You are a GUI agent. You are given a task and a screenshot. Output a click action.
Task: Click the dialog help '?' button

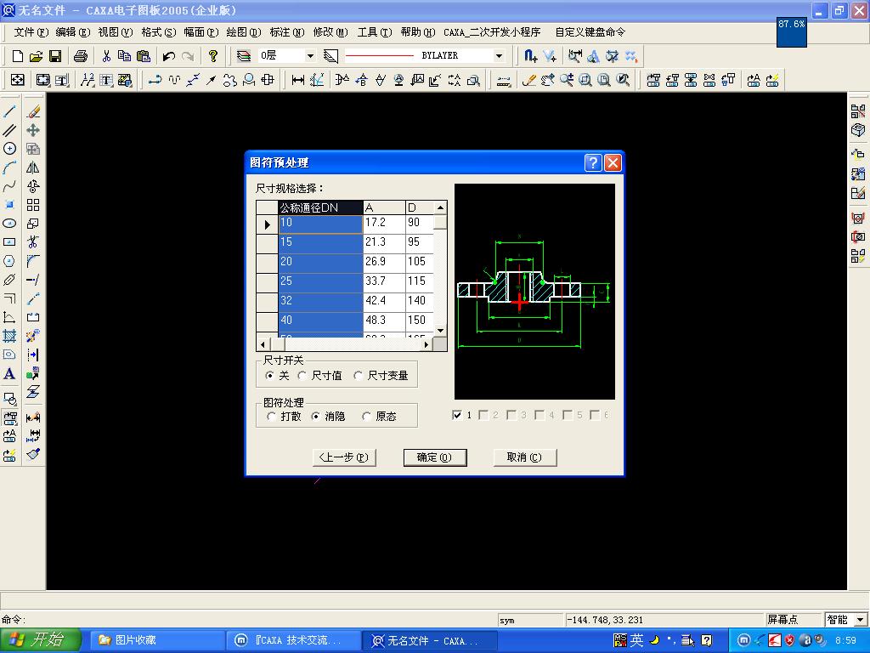pyautogui.click(x=593, y=162)
